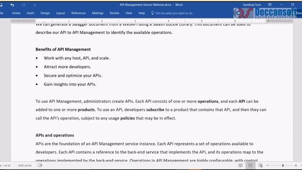Click the Benefits of API Management heading
302x170 pixels.
click(x=63, y=49)
